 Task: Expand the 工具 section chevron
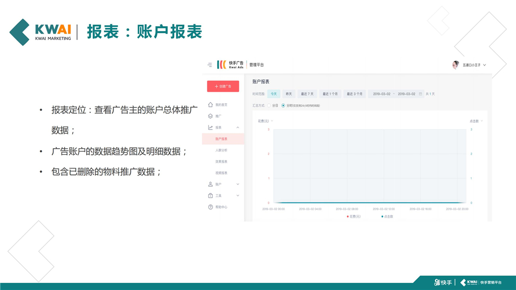[x=237, y=196]
